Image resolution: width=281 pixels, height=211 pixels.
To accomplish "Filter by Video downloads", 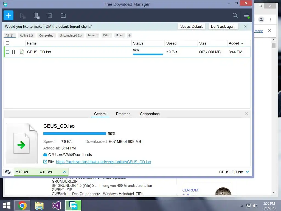I will 106,35.
